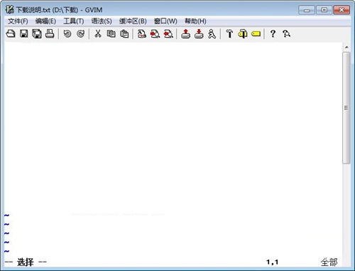Run Make with the hammer icon
355x271 pixels.
coord(229,34)
